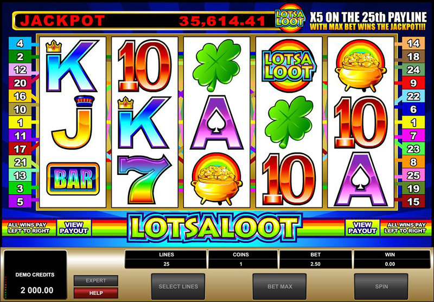Switch to Expert mode
The image size is (434, 302).
point(96,280)
